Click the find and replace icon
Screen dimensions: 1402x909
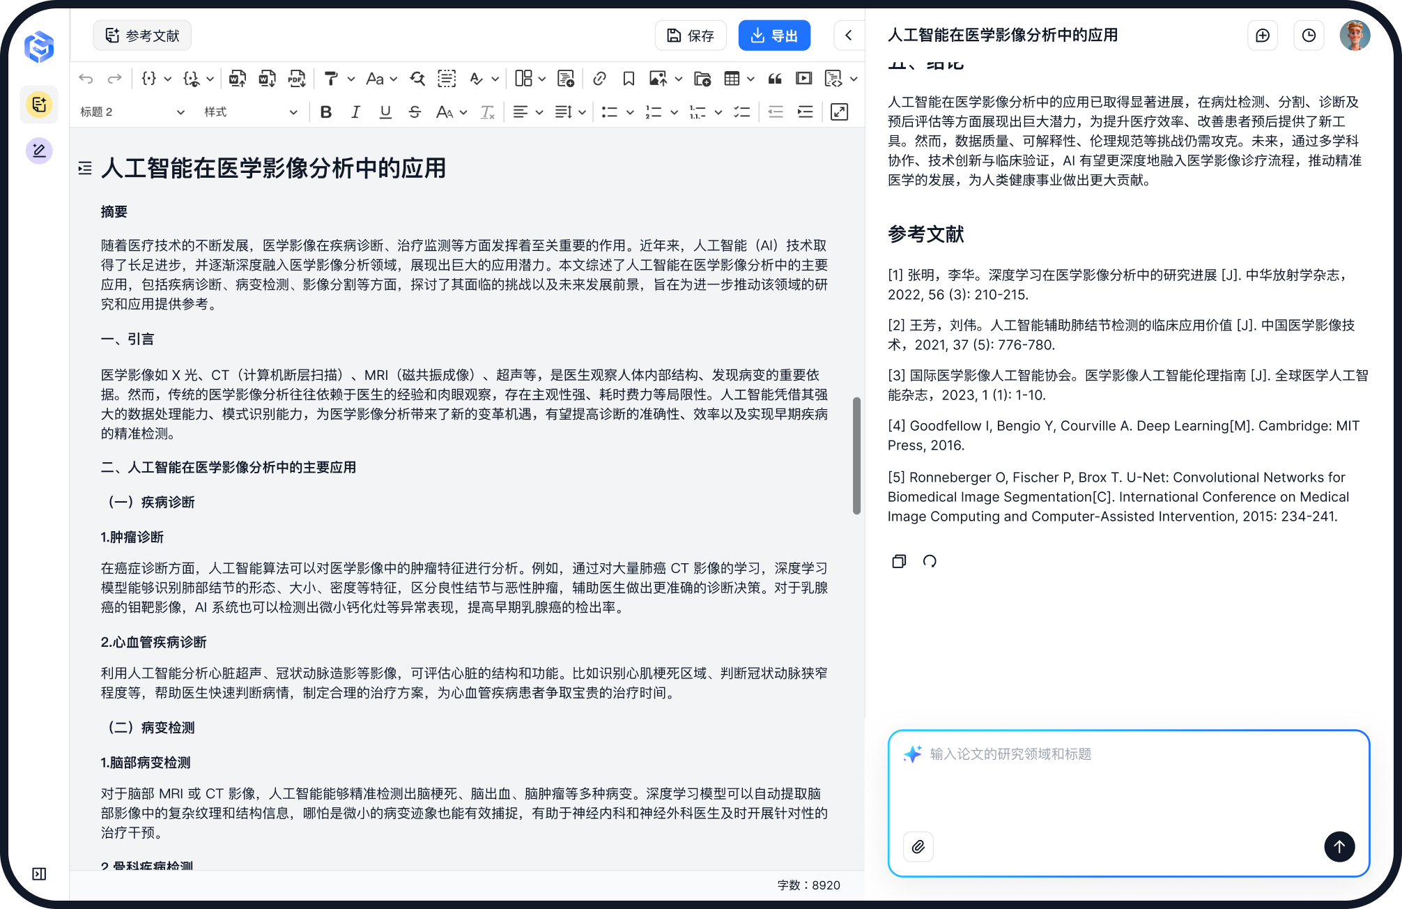point(417,79)
